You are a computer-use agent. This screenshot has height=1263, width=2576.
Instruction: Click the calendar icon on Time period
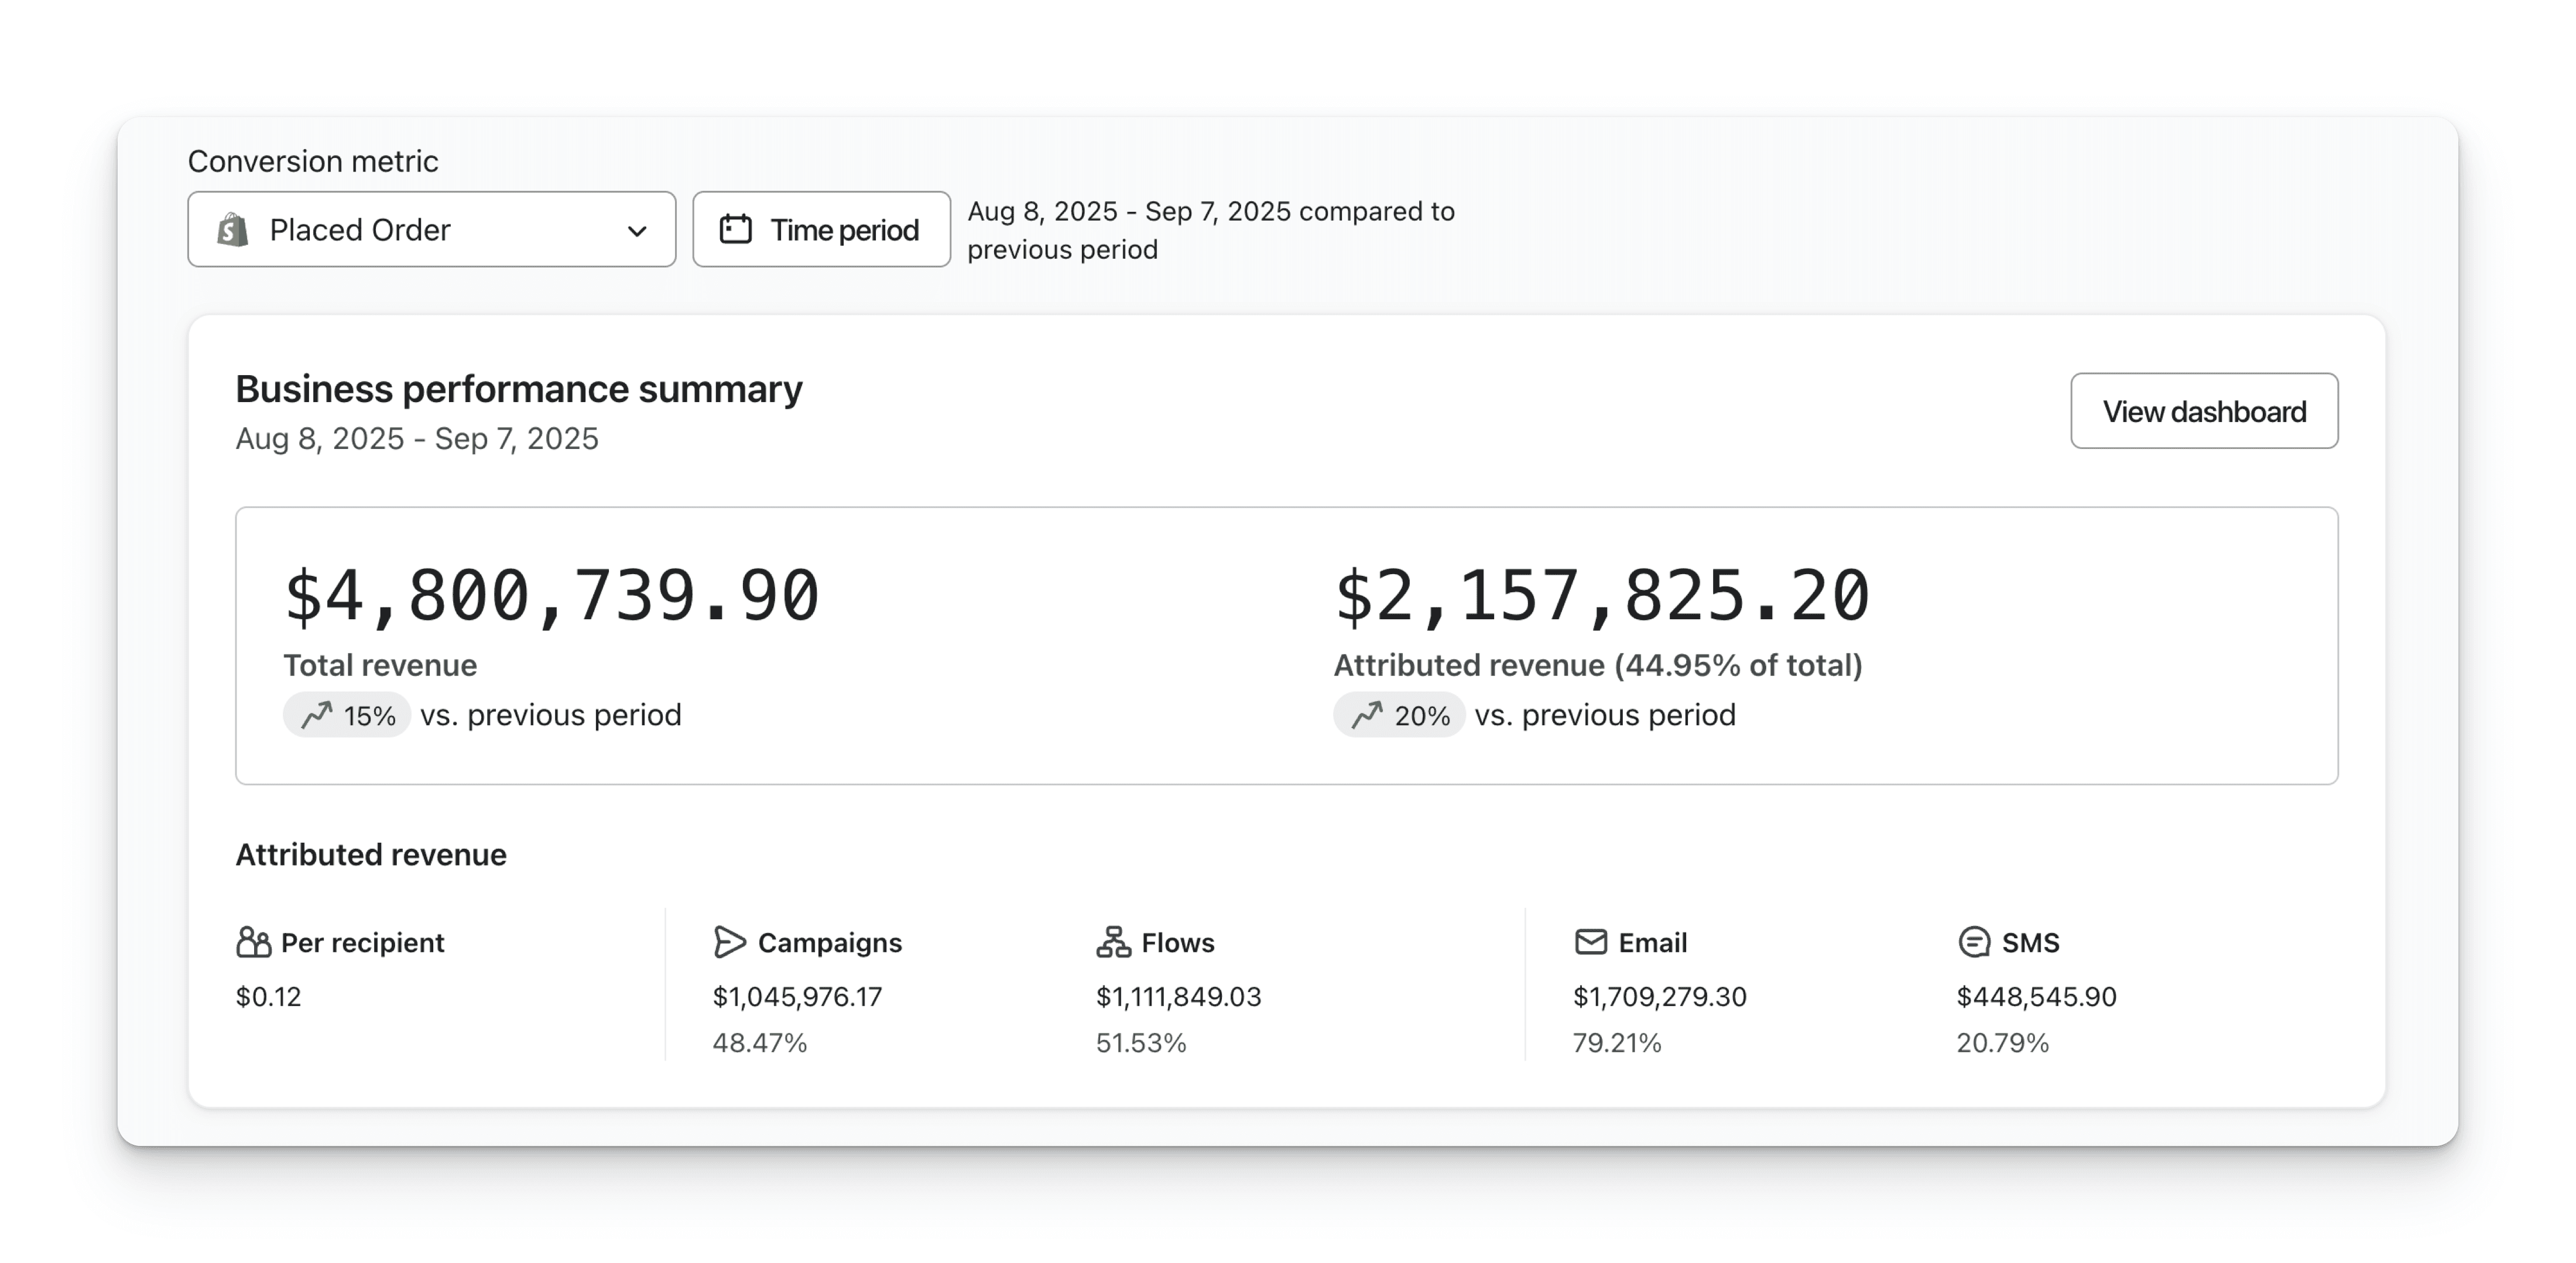tap(736, 229)
